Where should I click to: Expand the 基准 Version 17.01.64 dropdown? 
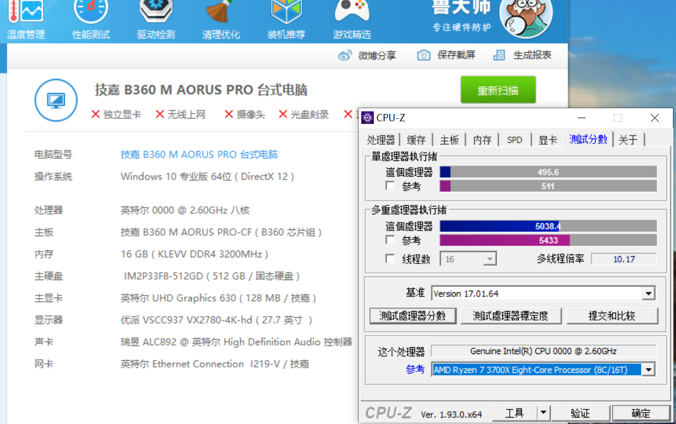[x=648, y=293]
